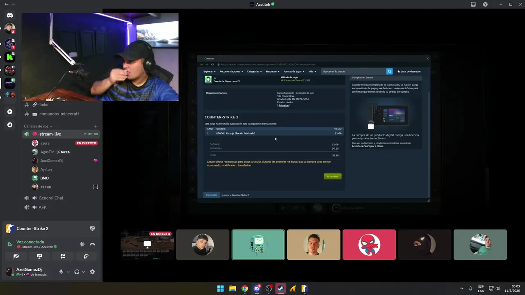Open Discord direct messages home icon
Image resolution: width=525 pixels, height=295 pixels.
coord(10,15)
